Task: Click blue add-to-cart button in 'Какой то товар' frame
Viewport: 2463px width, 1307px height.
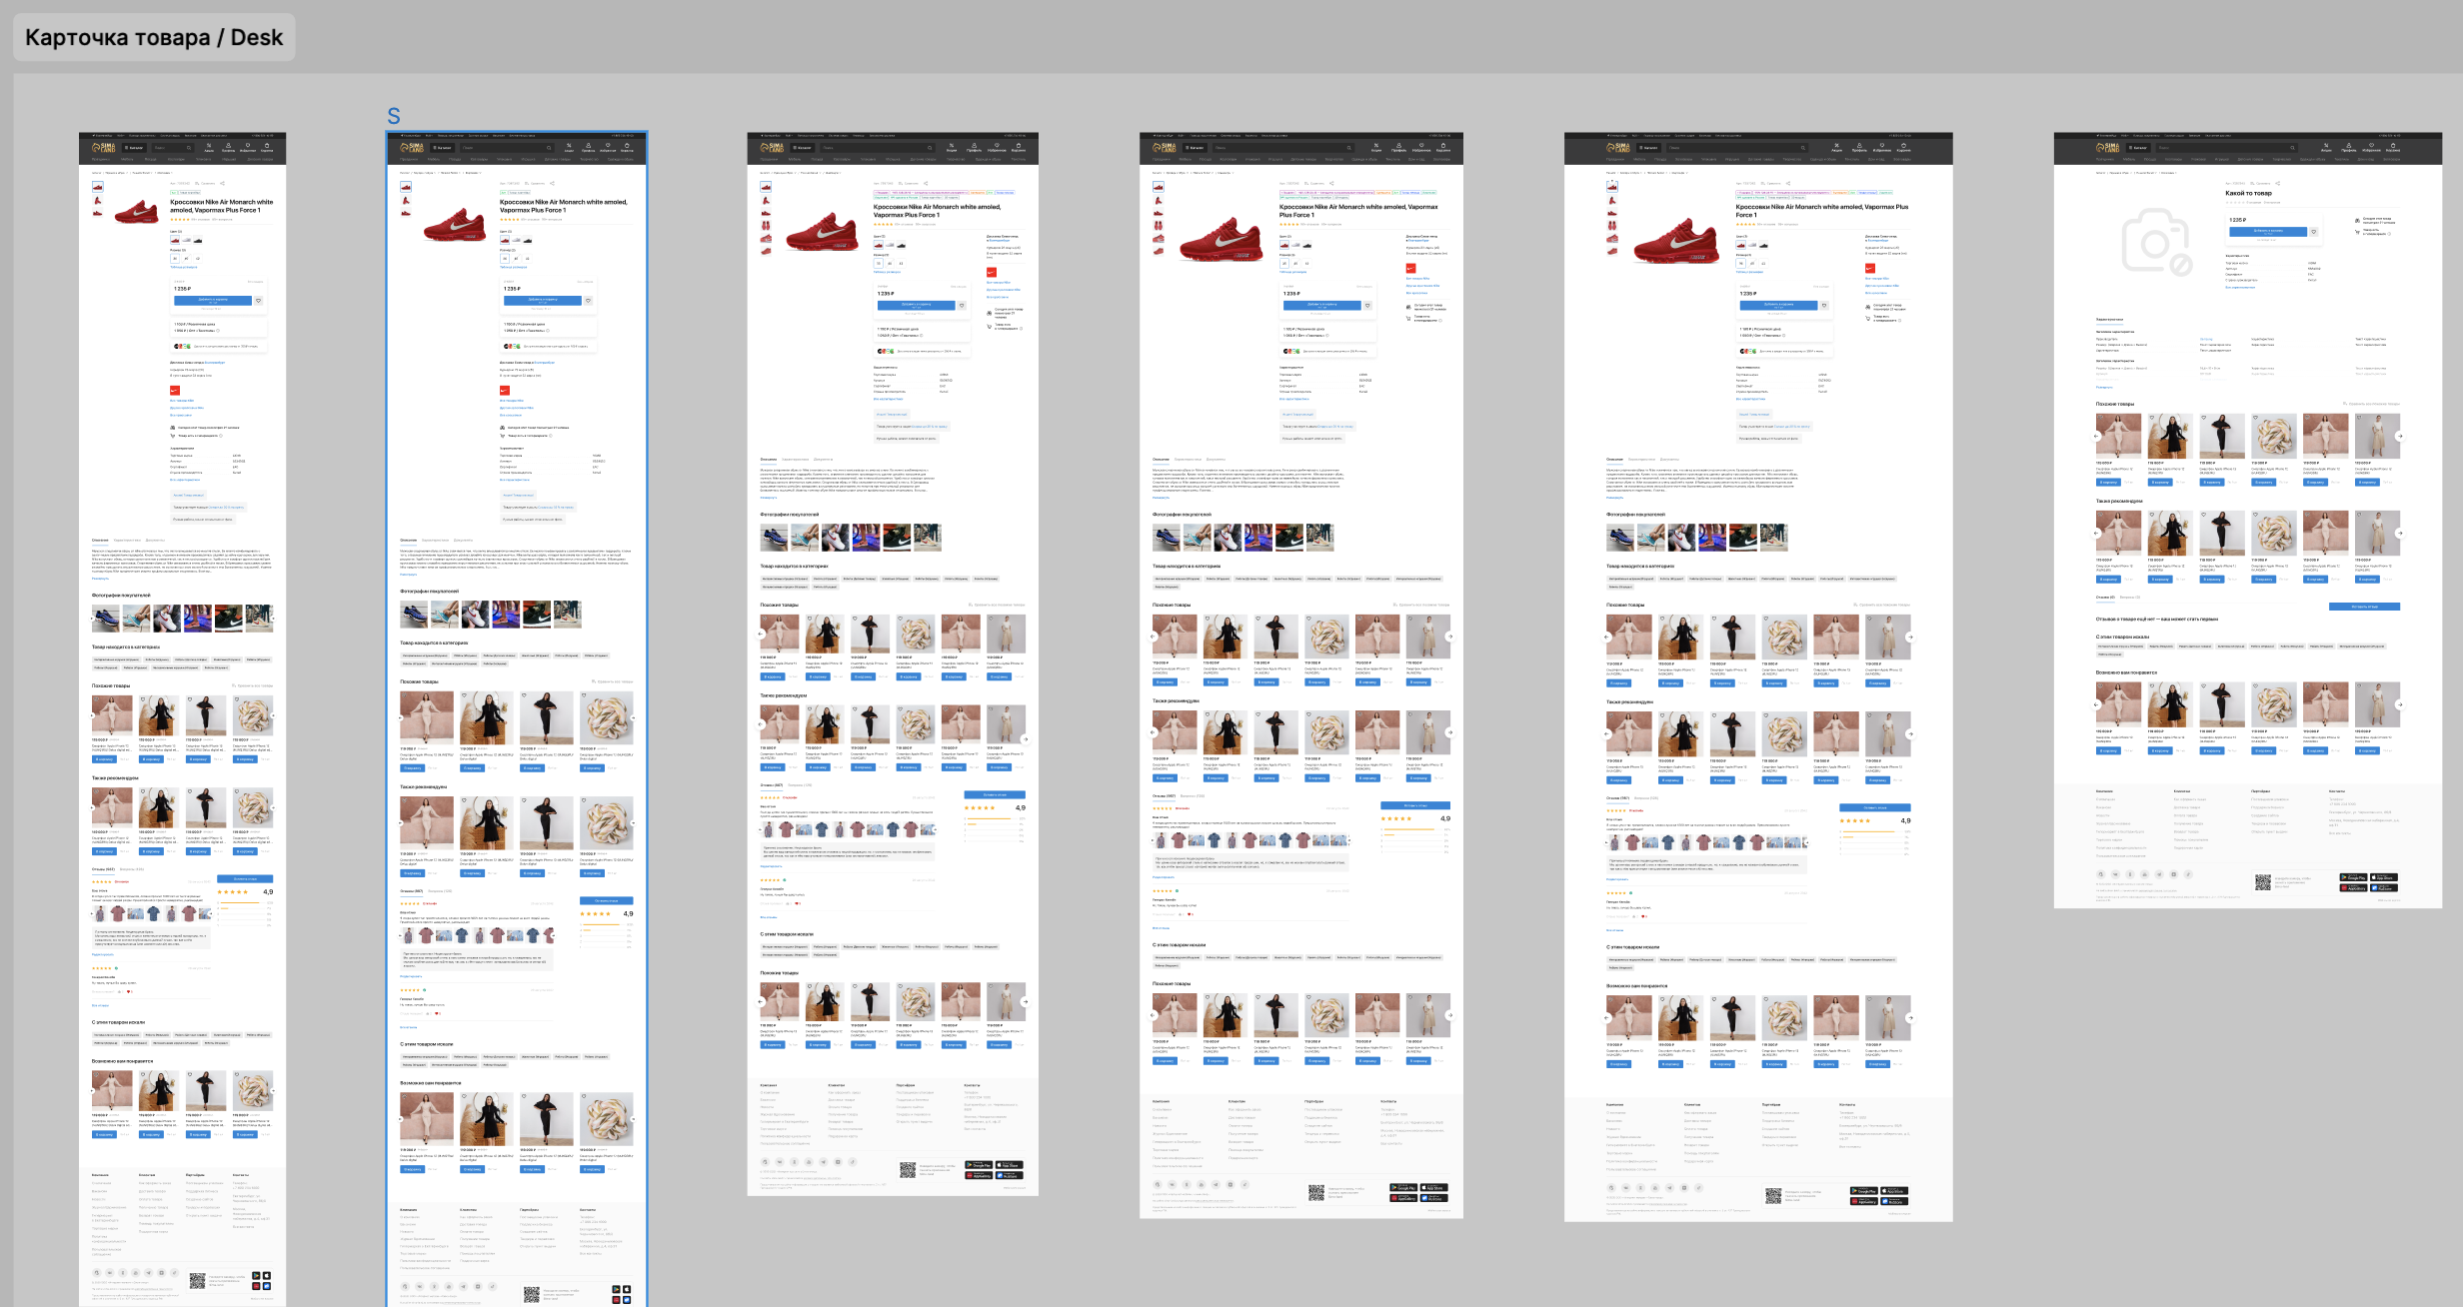Action: click(x=2266, y=231)
